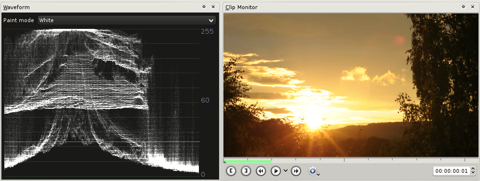Select the Waveform panel title
This screenshot has width=480, height=181.
(16, 7)
